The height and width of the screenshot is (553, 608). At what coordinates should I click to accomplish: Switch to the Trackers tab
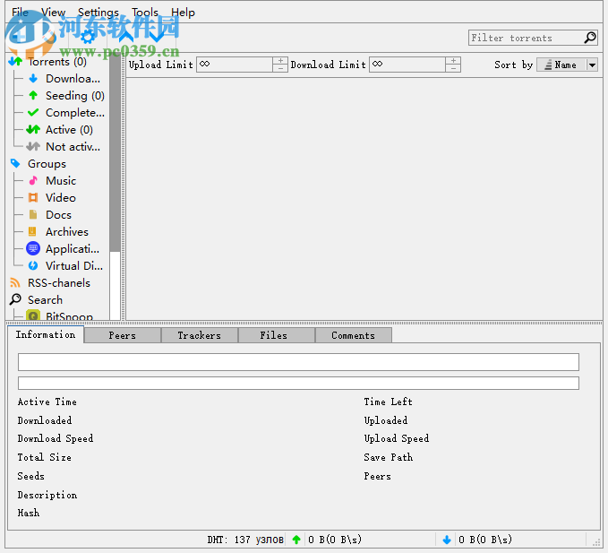click(x=200, y=336)
